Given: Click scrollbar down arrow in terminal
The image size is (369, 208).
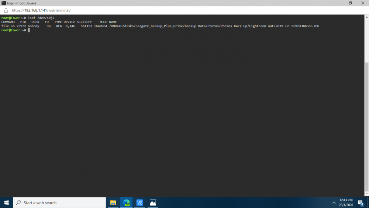Looking at the screenshot, I should point(367,194).
